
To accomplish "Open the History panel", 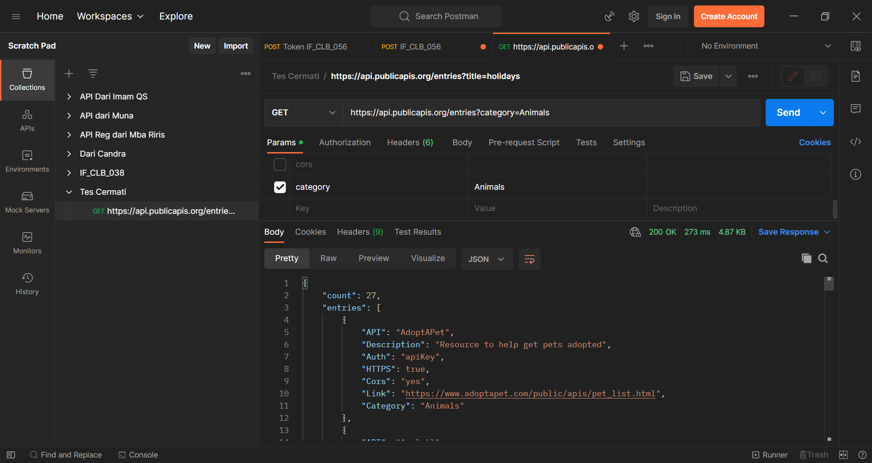I will point(27,284).
